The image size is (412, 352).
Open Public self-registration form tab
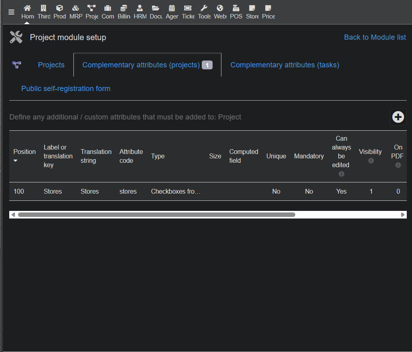coord(66,89)
